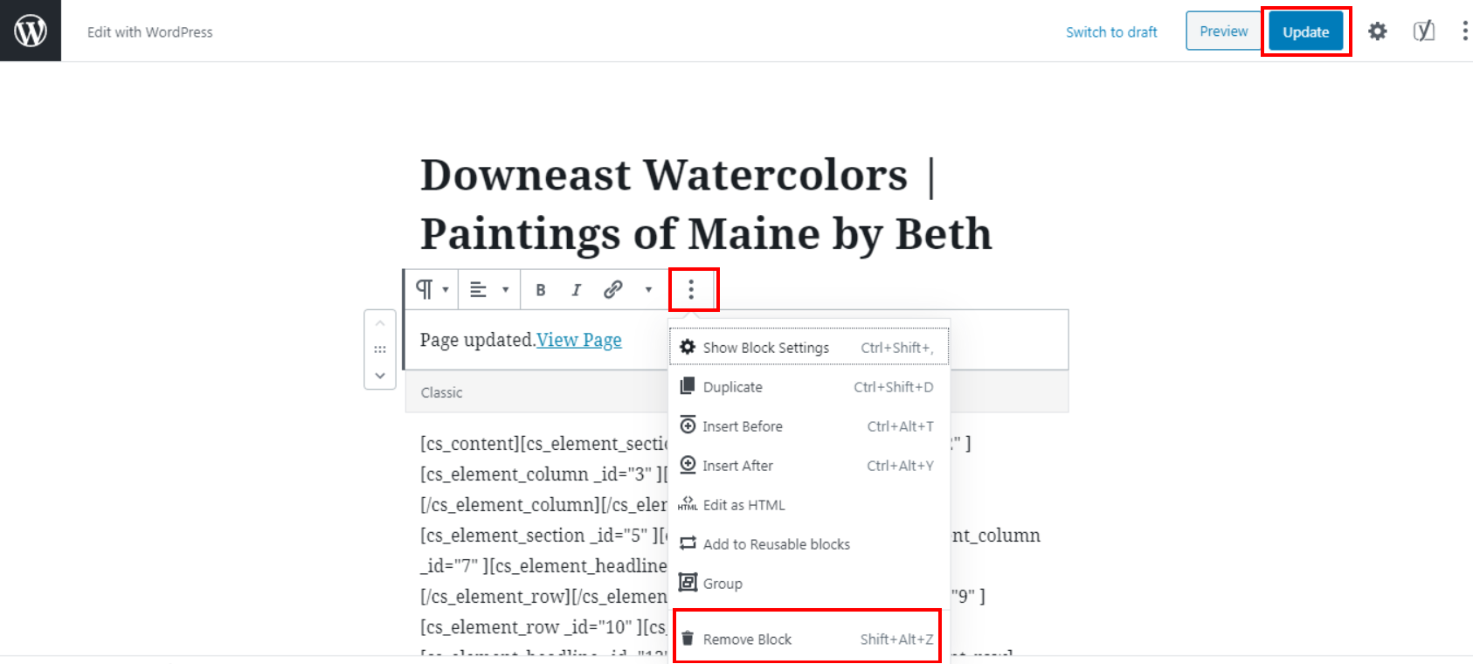Open the text alignment dropdown
Image resolution: width=1473 pixels, height=664 pixels.
point(489,289)
